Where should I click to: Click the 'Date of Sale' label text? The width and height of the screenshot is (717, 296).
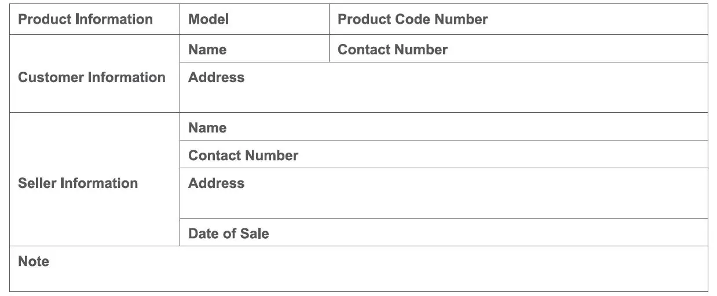point(228,234)
